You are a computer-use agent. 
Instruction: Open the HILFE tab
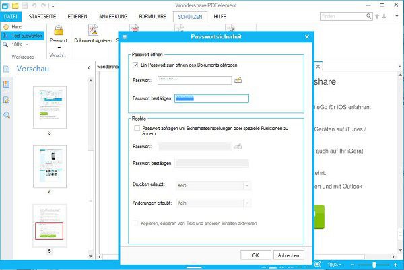click(x=220, y=16)
